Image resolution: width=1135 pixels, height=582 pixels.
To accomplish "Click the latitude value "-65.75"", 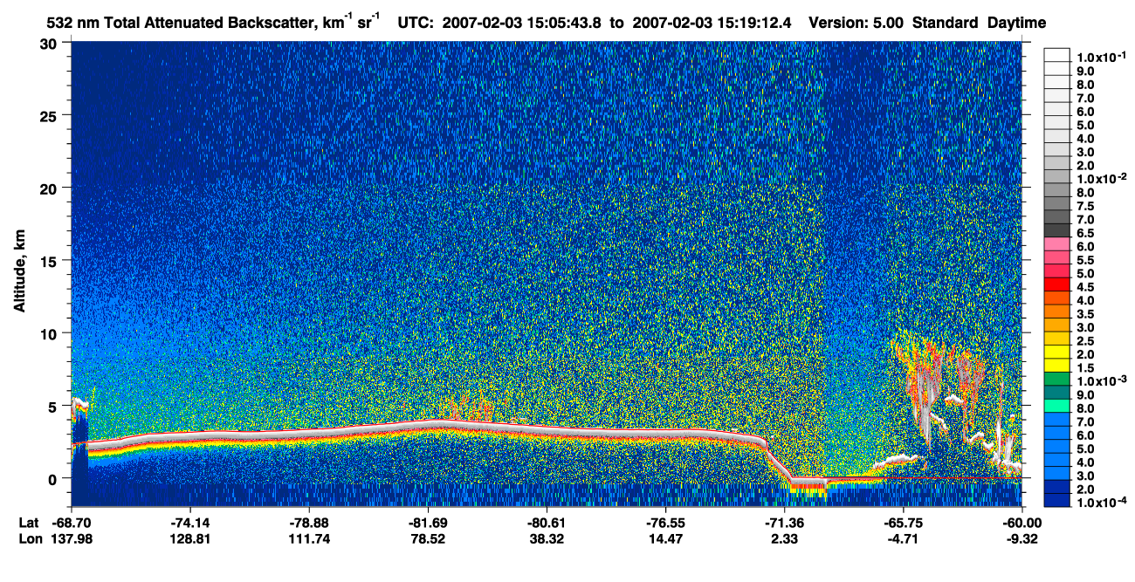I will click(903, 523).
